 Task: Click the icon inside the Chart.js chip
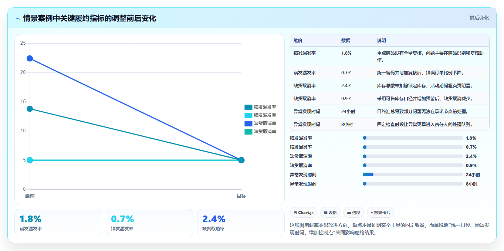295,213
